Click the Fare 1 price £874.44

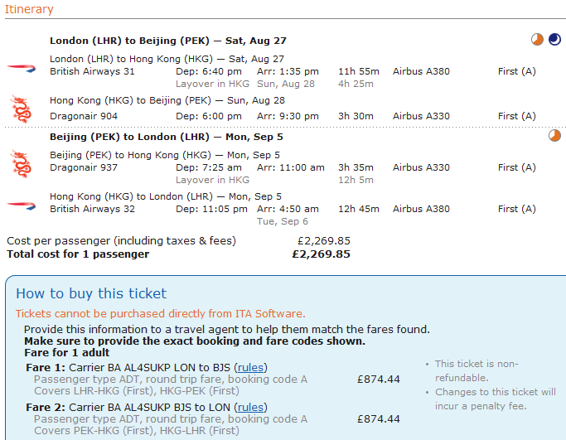tap(379, 380)
